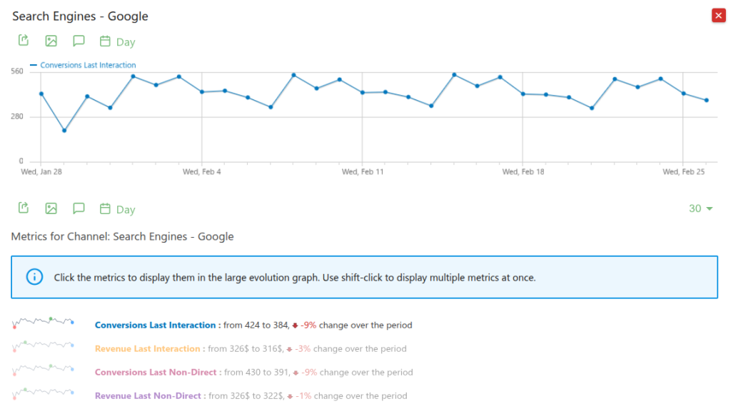This screenshot has height=409, width=731.
Task: Click the graph data point at Wed, Feb 18
Action: pyautogui.click(x=523, y=94)
